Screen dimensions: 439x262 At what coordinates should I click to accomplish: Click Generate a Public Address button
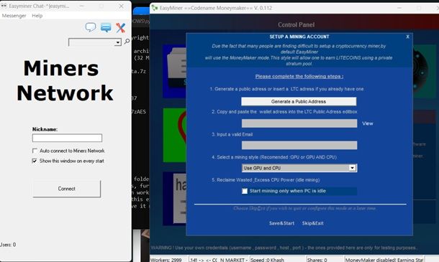pos(299,101)
